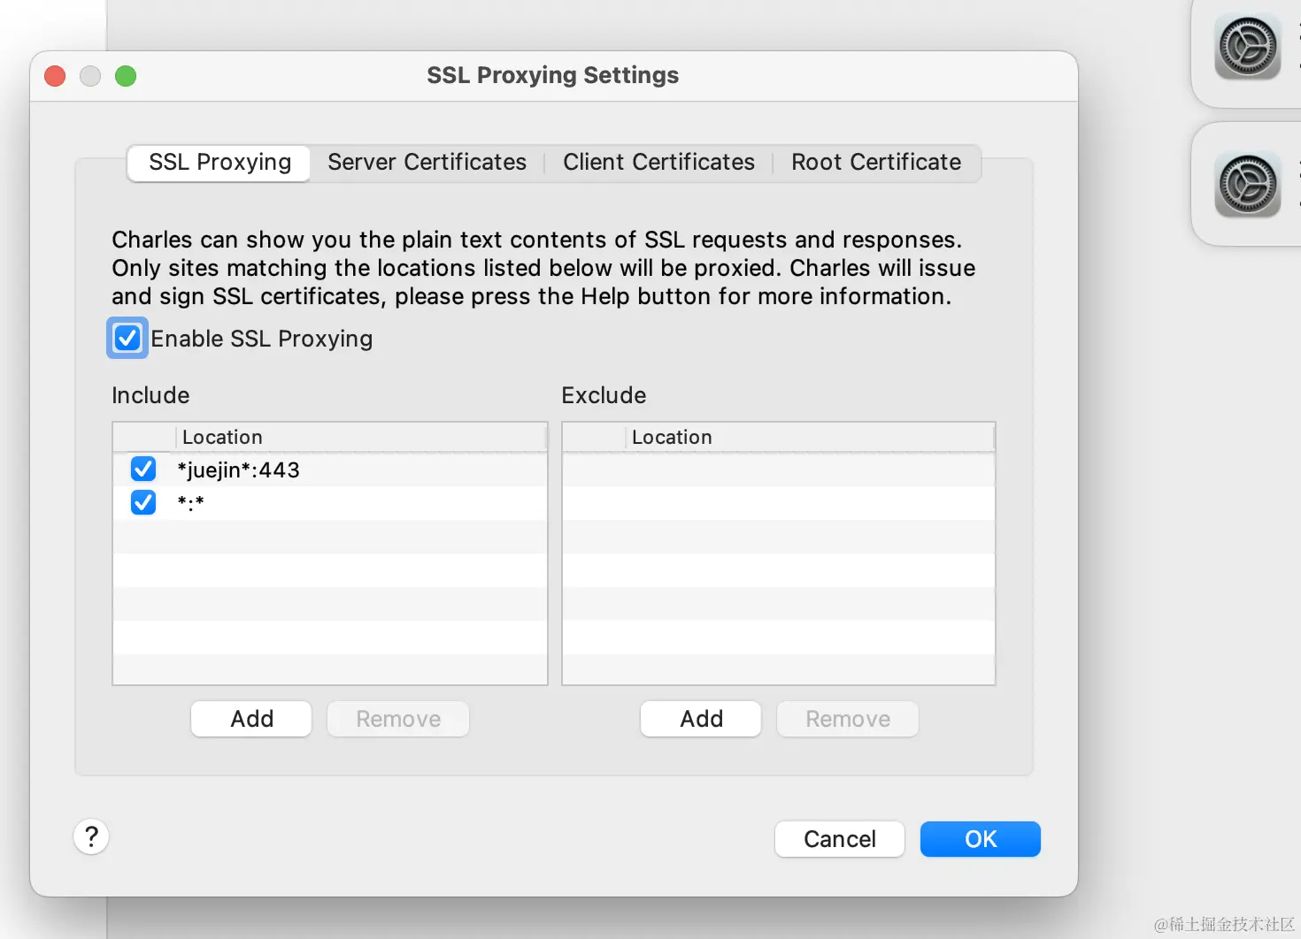Screen dimensions: 1301x939
Task: Close the SSL Proxying Settings window
Action: click(55, 76)
